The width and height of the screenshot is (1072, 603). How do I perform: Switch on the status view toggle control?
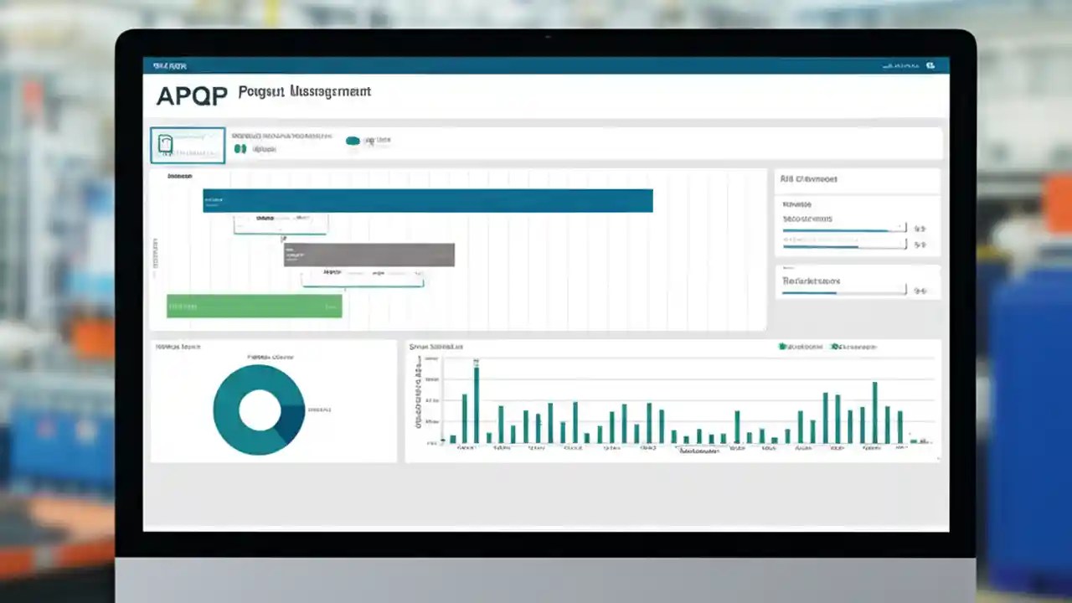click(x=353, y=140)
